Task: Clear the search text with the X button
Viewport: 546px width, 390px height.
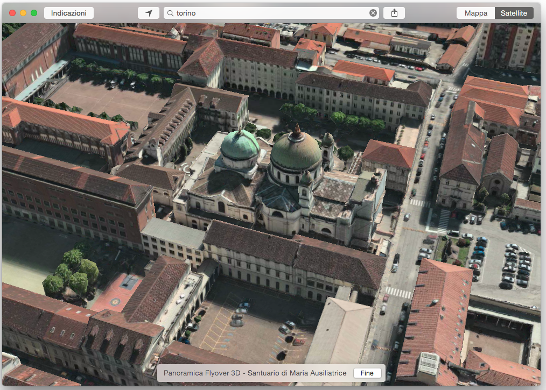Action: pyautogui.click(x=373, y=13)
